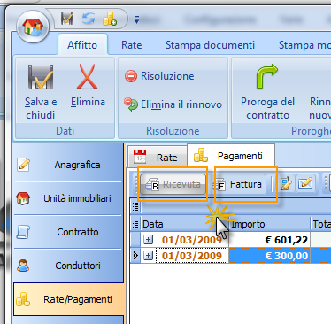Click the calendar icon on the Rate sub-tab
The width and height of the screenshot is (331, 324).
(x=140, y=157)
